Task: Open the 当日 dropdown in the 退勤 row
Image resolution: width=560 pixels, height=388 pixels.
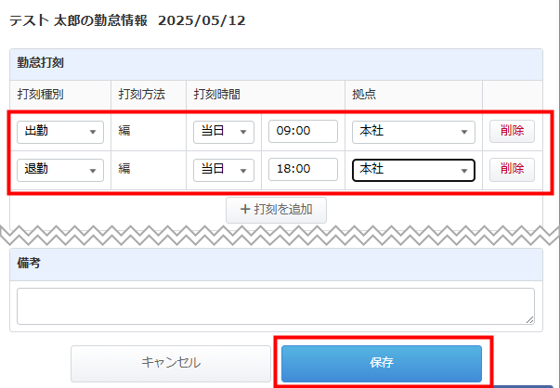Action: pyautogui.click(x=224, y=170)
